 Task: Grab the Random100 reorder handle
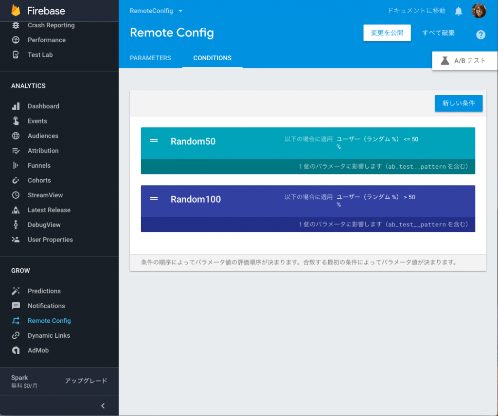pyautogui.click(x=154, y=198)
